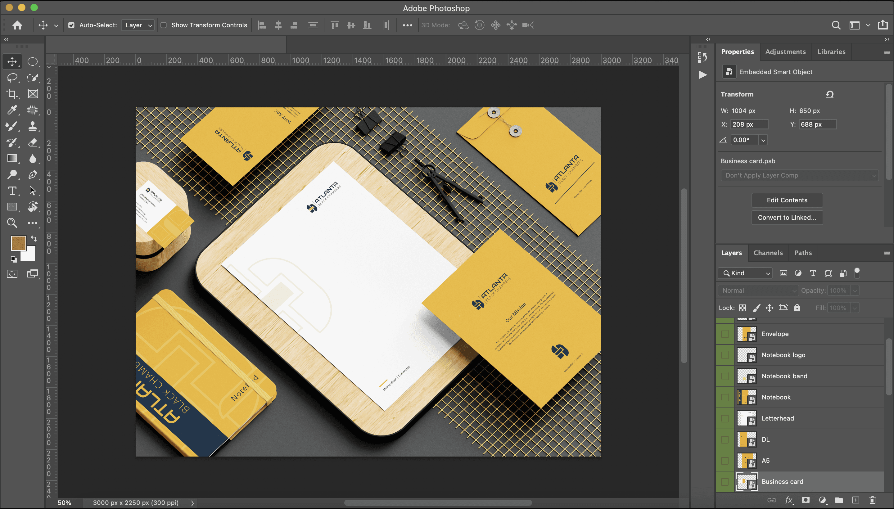The height and width of the screenshot is (509, 894).
Task: Click the X position input field
Action: click(x=749, y=124)
